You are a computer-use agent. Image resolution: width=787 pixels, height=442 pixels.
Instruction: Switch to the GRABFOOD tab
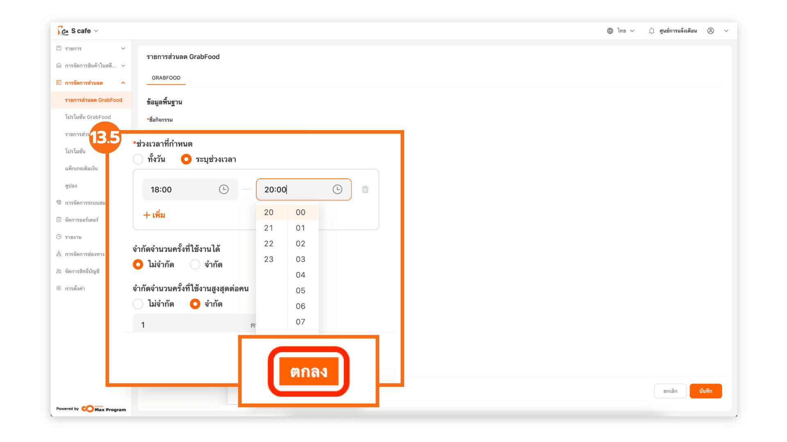[166, 78]
